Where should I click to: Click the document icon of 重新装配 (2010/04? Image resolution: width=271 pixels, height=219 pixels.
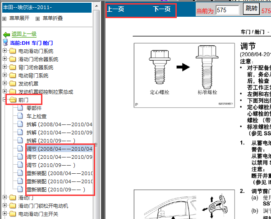click(20, 181)
